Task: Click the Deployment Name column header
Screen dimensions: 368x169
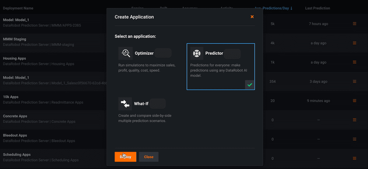Action: [x=18, y=8]
